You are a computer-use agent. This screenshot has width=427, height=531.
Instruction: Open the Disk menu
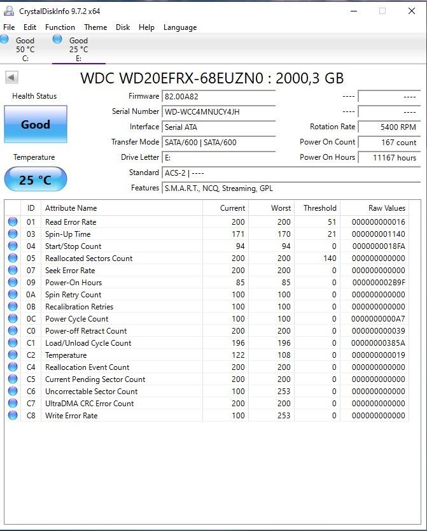pyautogui.click(x=123, y=27)
